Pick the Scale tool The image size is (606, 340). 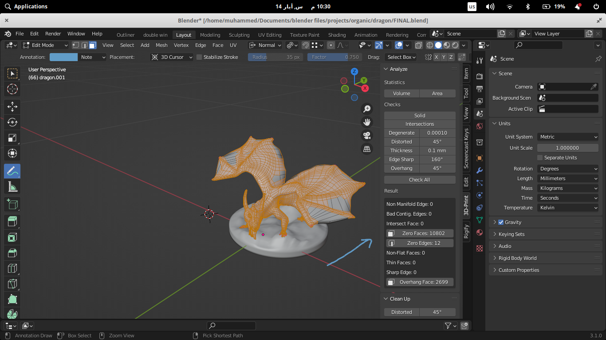point(12,138)
